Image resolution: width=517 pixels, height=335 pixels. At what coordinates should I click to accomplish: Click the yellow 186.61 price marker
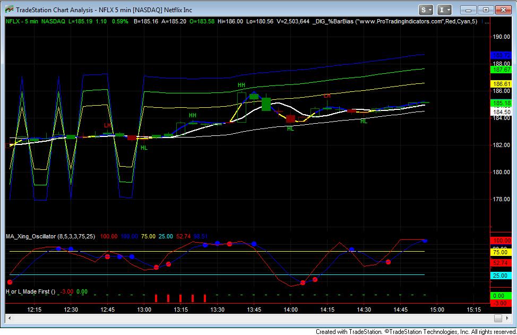pyautogui.click(x=501, y=84)
